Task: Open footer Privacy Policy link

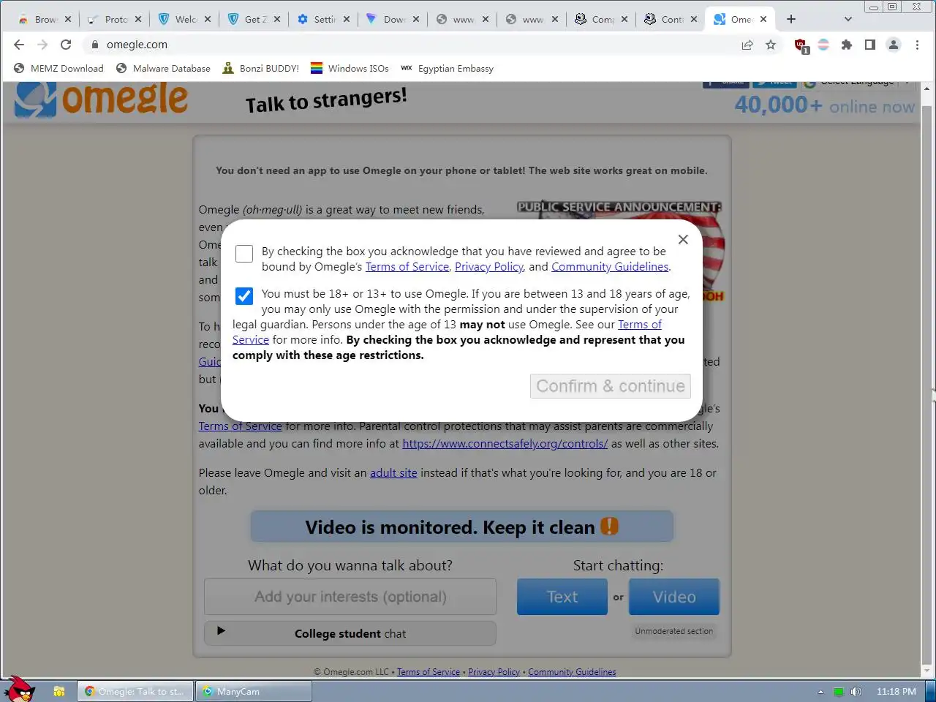Action: [x=494, y=672]
